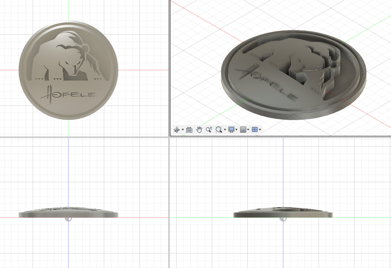
Task: Open Grid and Snaps icon
Action: pyautogui.click(x=243, y=130)
